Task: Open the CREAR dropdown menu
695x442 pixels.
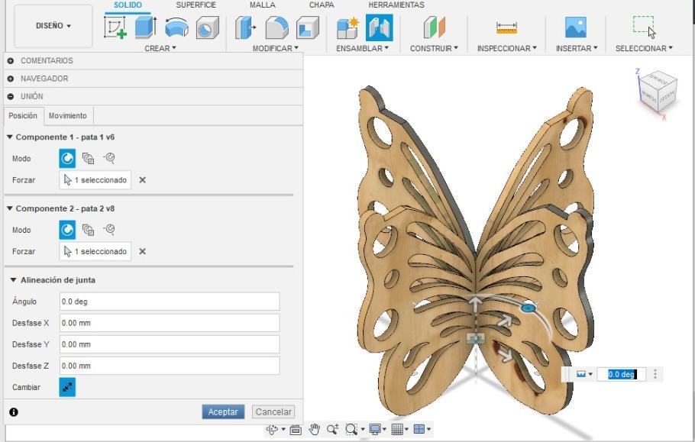Action: pyautogui.click(x=160, y=48)
